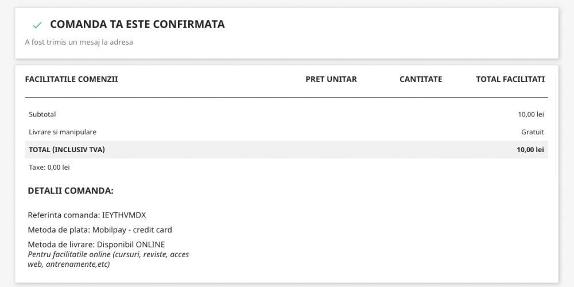
Task: Click the horizontal divider below the table headers
Action: point(286,98)
